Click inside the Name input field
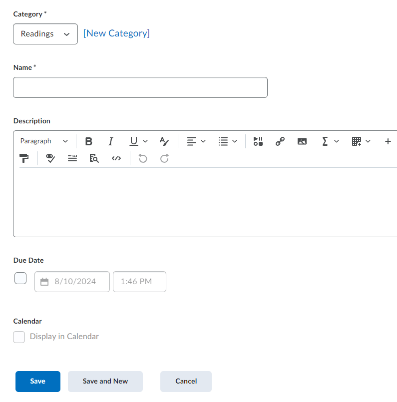 [x=140, y=87]
